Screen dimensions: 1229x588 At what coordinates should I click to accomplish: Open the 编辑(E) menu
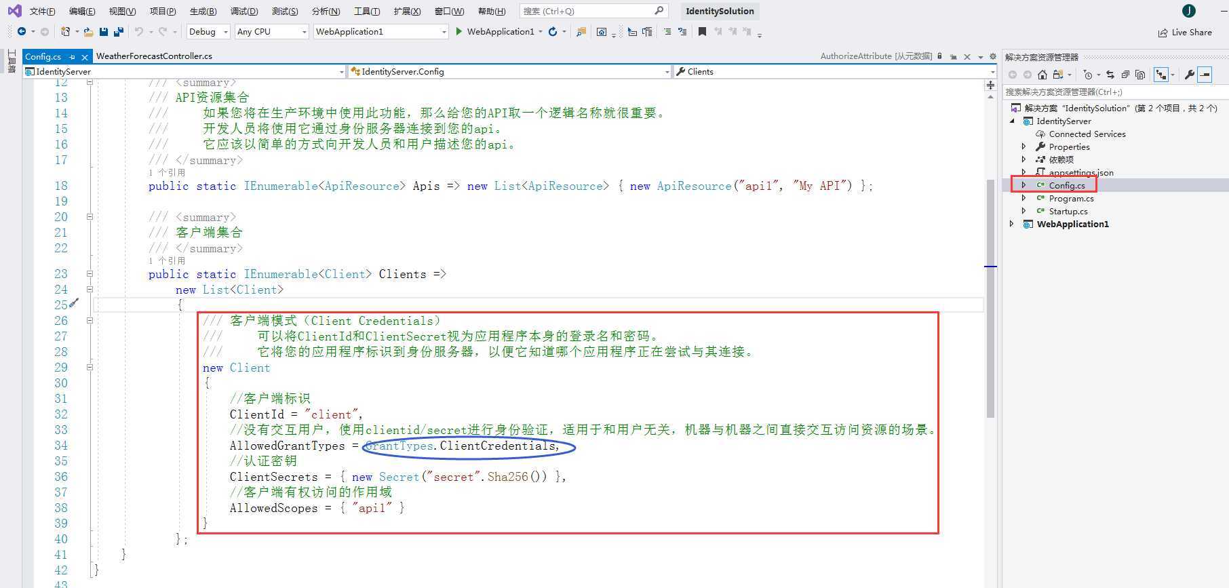[x=82, y=12]
